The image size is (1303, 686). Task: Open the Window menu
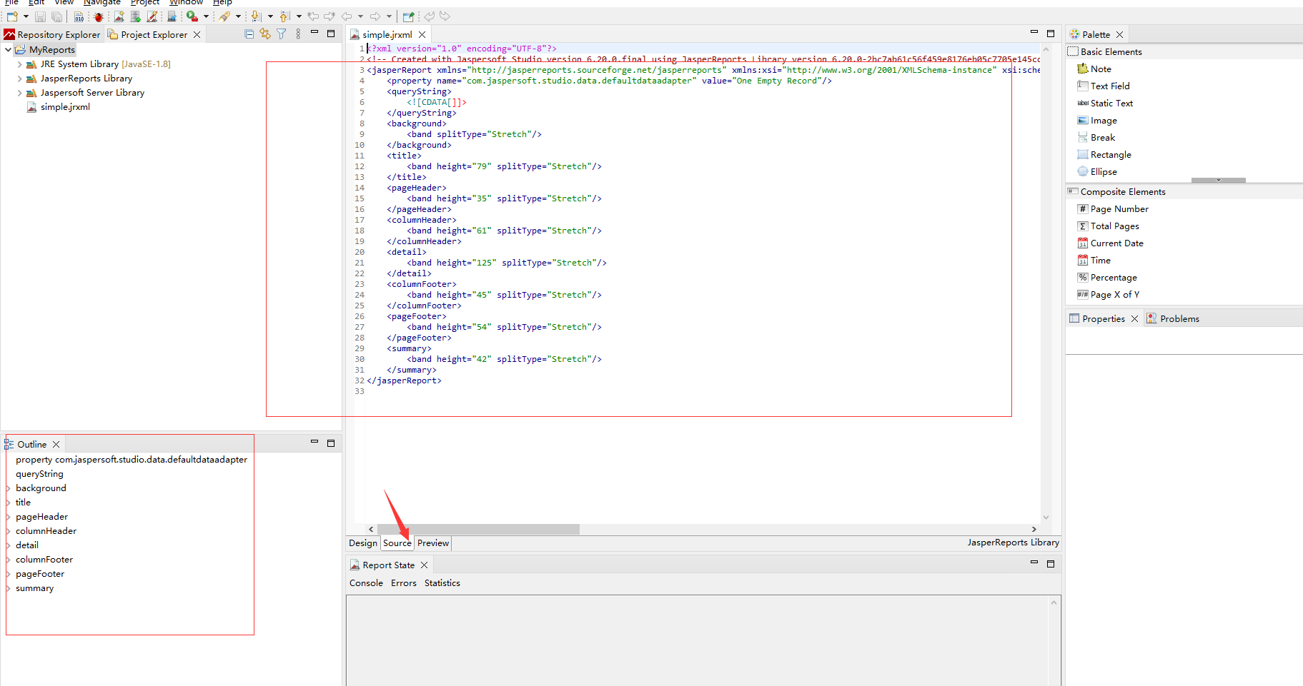point(186,3)
